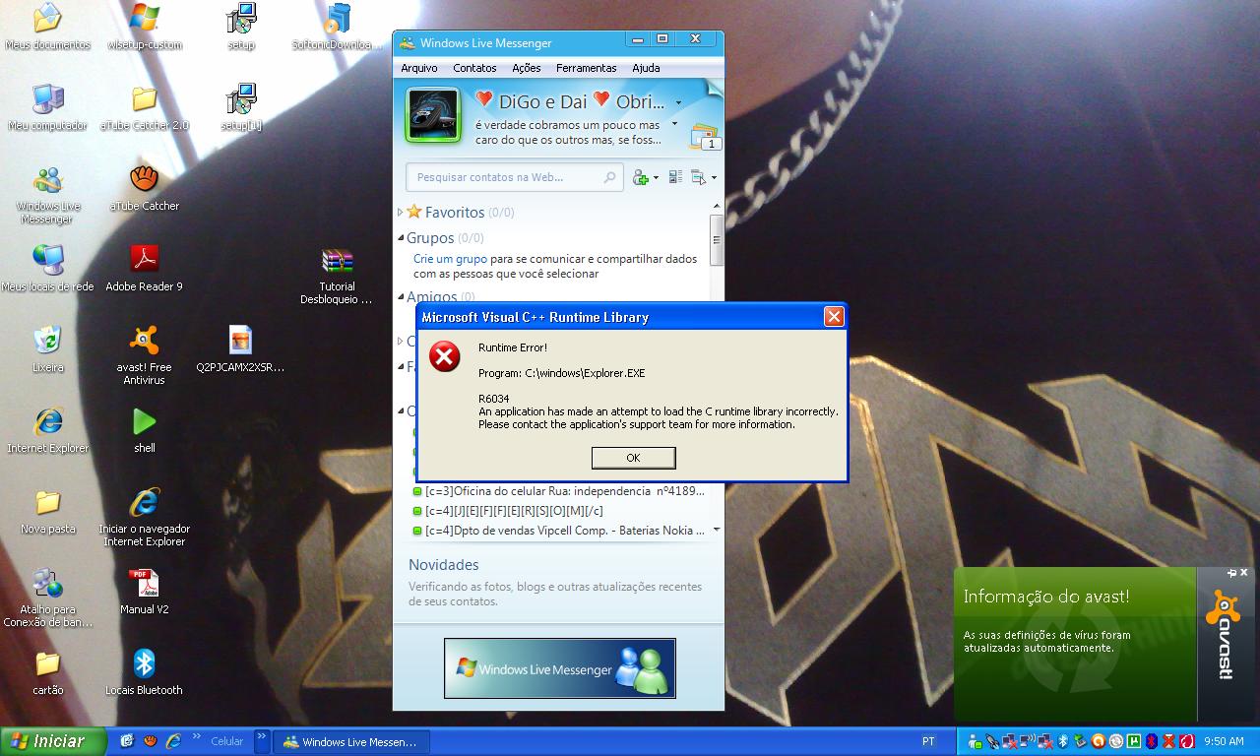Viewport: 1260px width, 756px height.
Task: Open the Ações menu in Messenger
Action: click(x=527, y=68)
